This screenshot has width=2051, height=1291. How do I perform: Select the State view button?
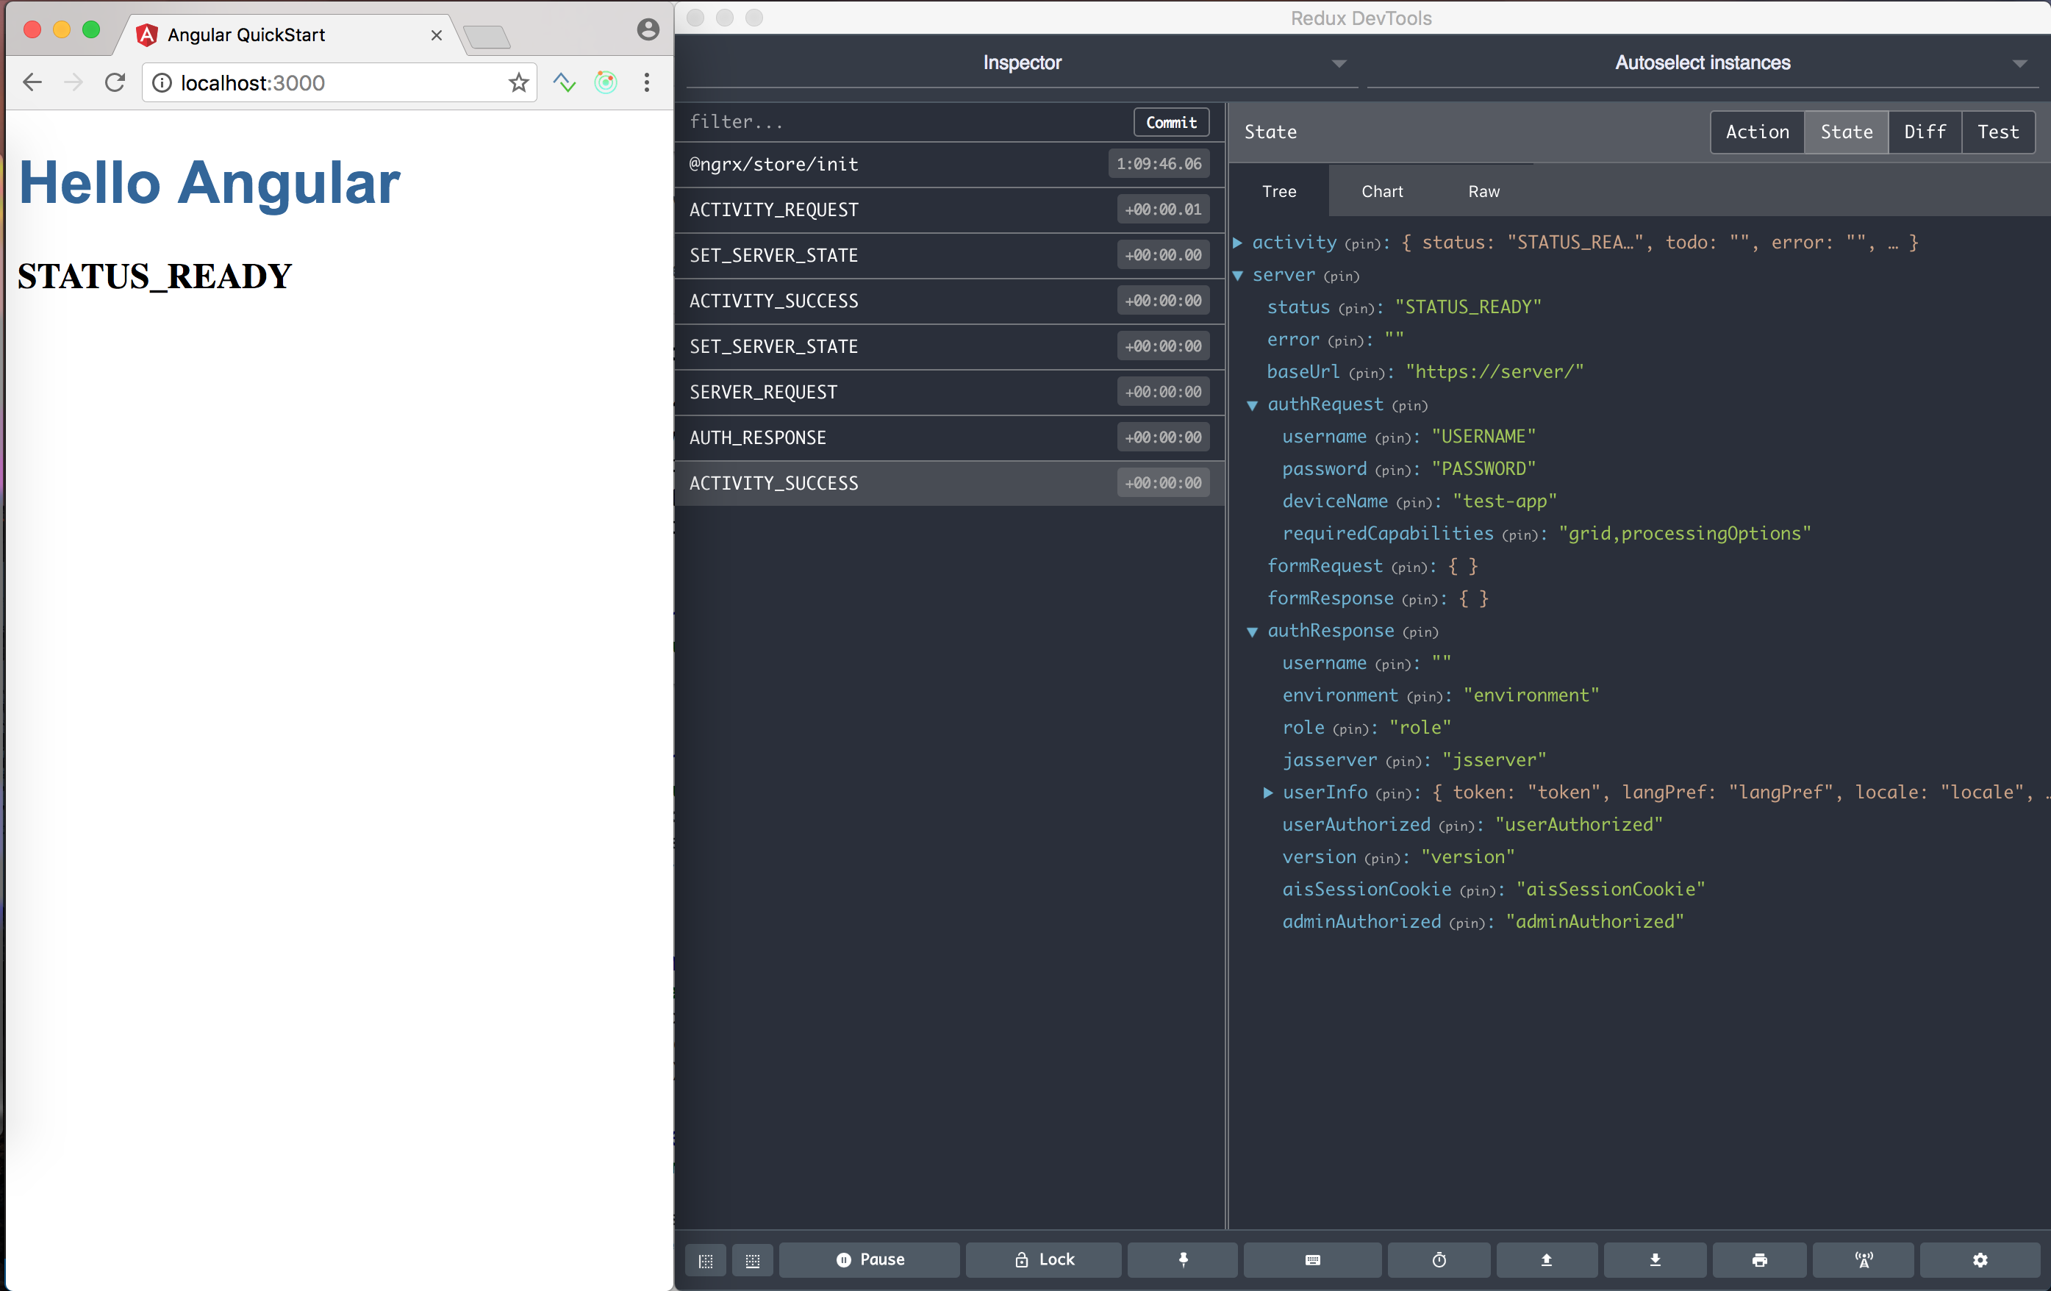pos(1846,132)
